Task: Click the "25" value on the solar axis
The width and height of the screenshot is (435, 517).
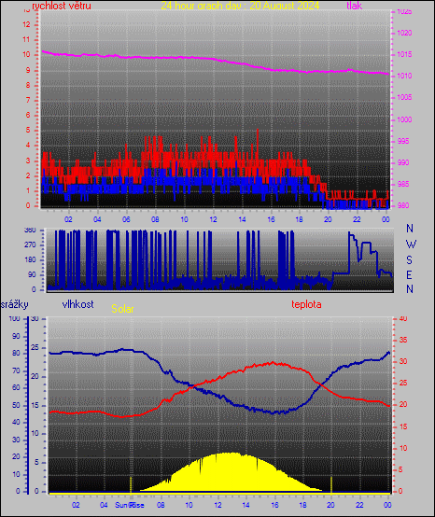Action: point(35,347)
